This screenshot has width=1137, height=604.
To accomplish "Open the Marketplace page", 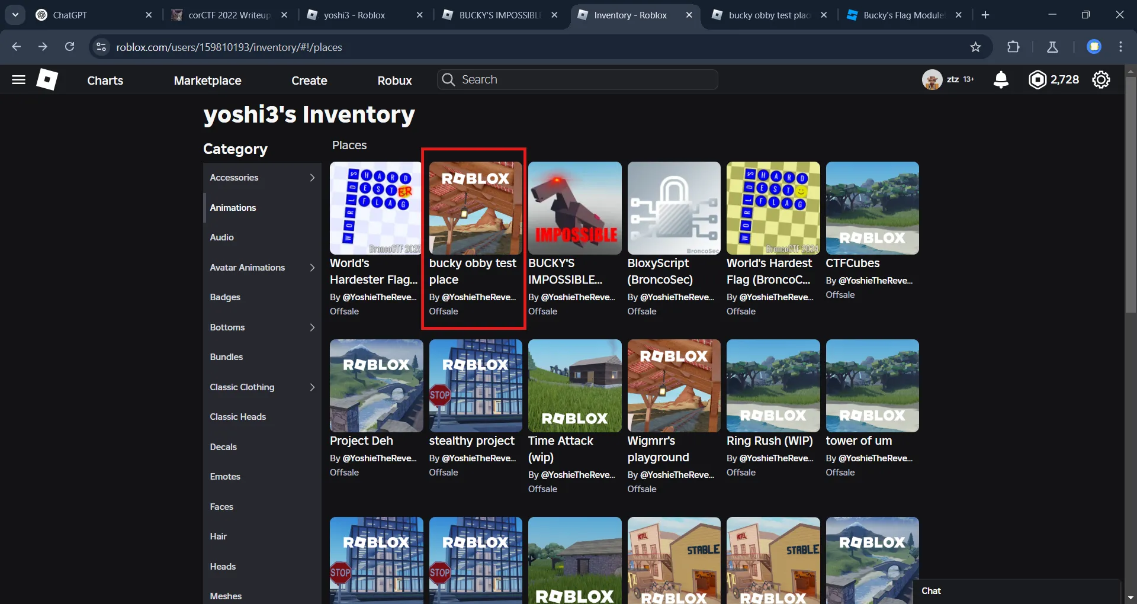I will (207, 81).
